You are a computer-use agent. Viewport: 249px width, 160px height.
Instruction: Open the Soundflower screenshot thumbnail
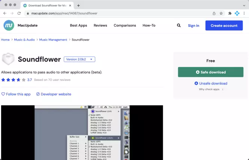coord(82,133)
